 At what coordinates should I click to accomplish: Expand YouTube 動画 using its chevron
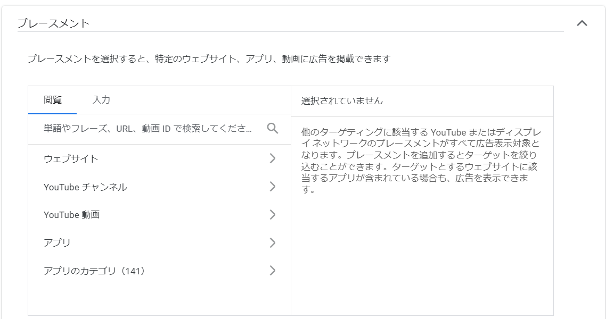click(x=273, y=214)
